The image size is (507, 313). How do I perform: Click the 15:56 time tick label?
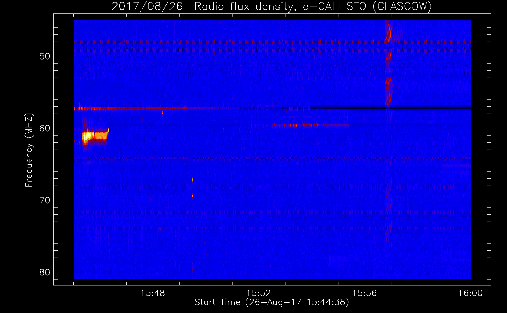365,293
